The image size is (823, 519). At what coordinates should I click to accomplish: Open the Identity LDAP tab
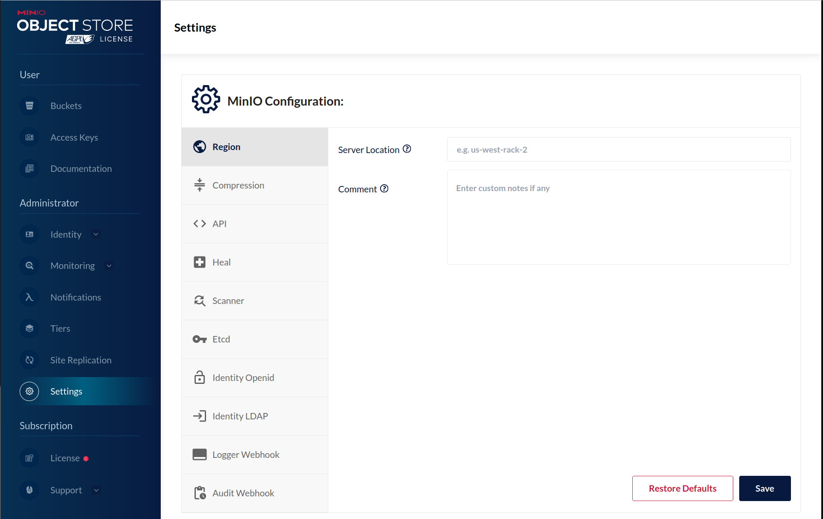(255, 416)
